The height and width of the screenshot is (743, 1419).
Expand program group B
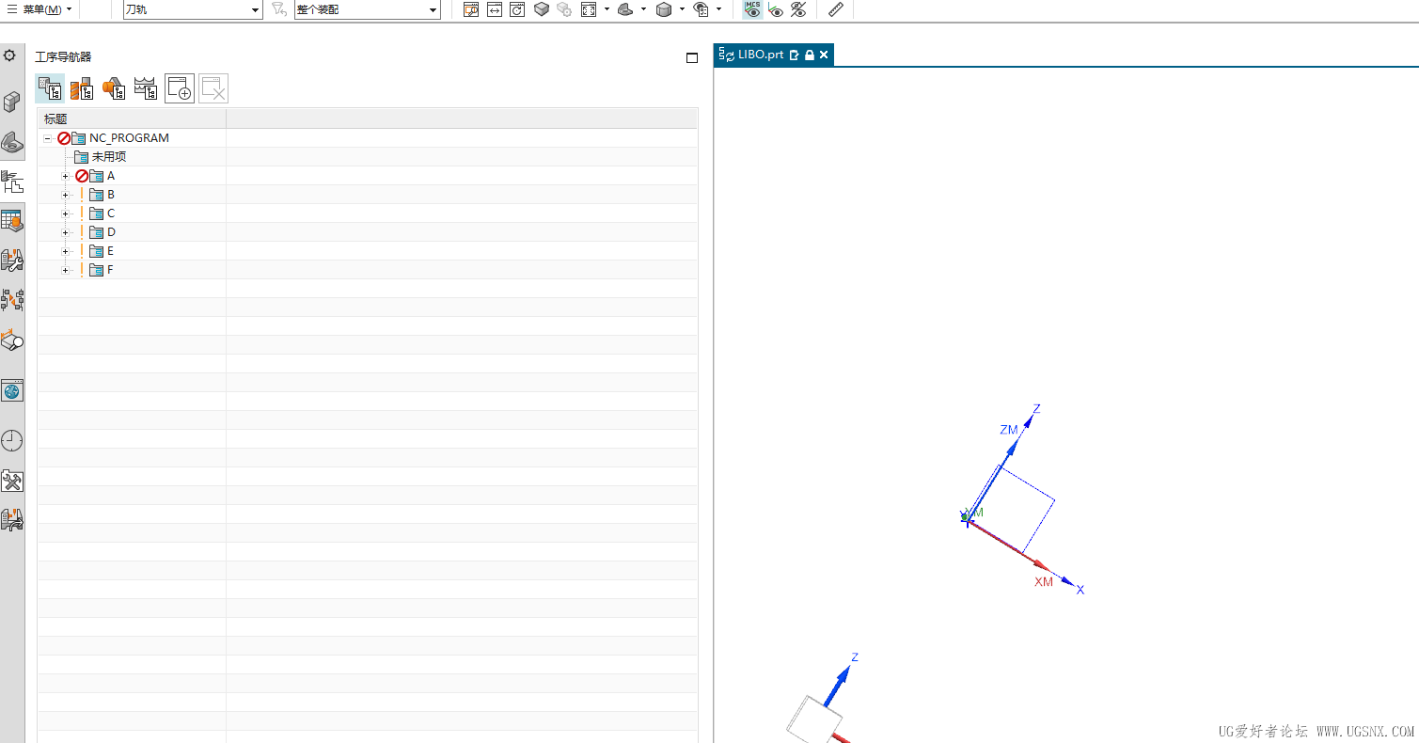[x=66, y=195]
